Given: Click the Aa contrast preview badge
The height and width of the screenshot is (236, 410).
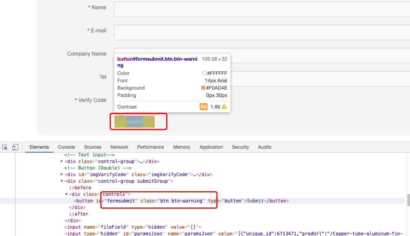Looking at the screenshot, I should click(x=204, y=107).
